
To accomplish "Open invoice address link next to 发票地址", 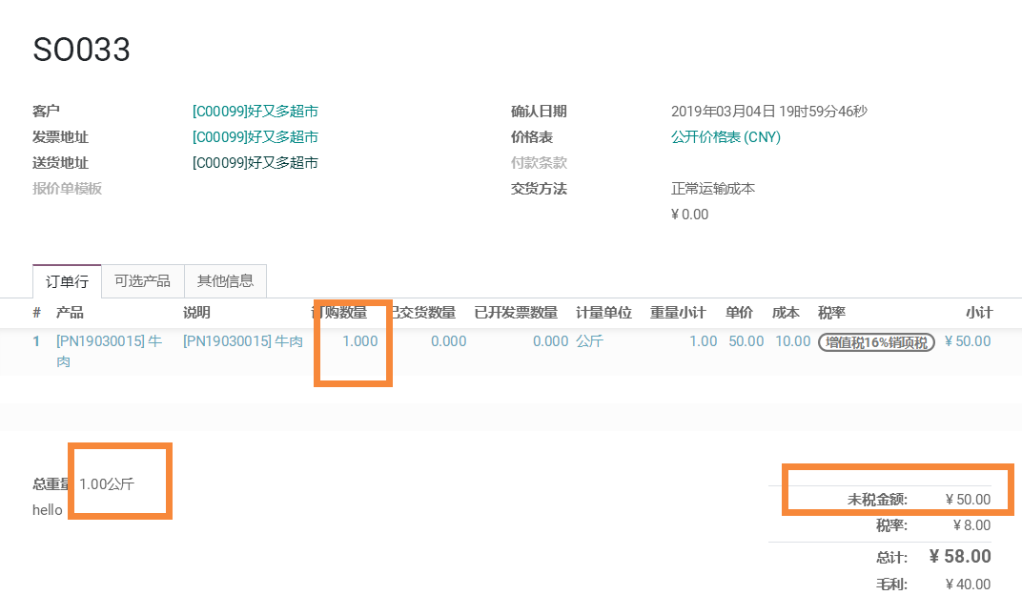I will (x=255, y=137).
